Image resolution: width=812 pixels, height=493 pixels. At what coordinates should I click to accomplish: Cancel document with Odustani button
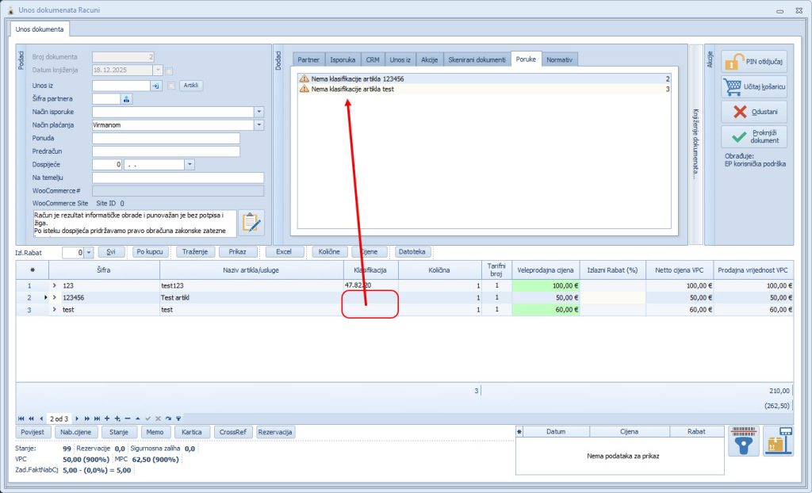pyautogui.click(x=754, y=112)
